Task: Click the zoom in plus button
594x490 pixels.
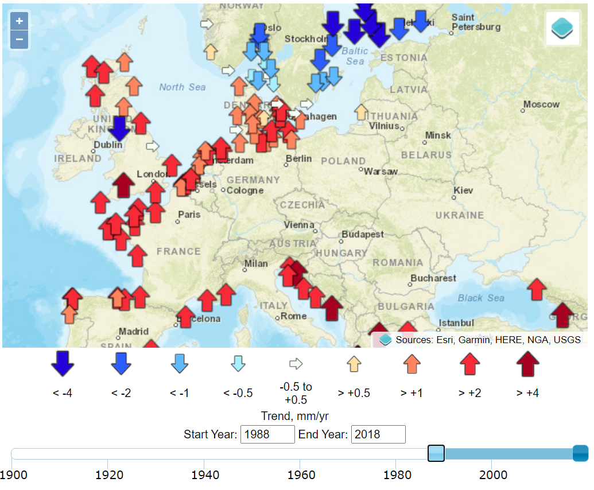Action: tap(20, 21)
